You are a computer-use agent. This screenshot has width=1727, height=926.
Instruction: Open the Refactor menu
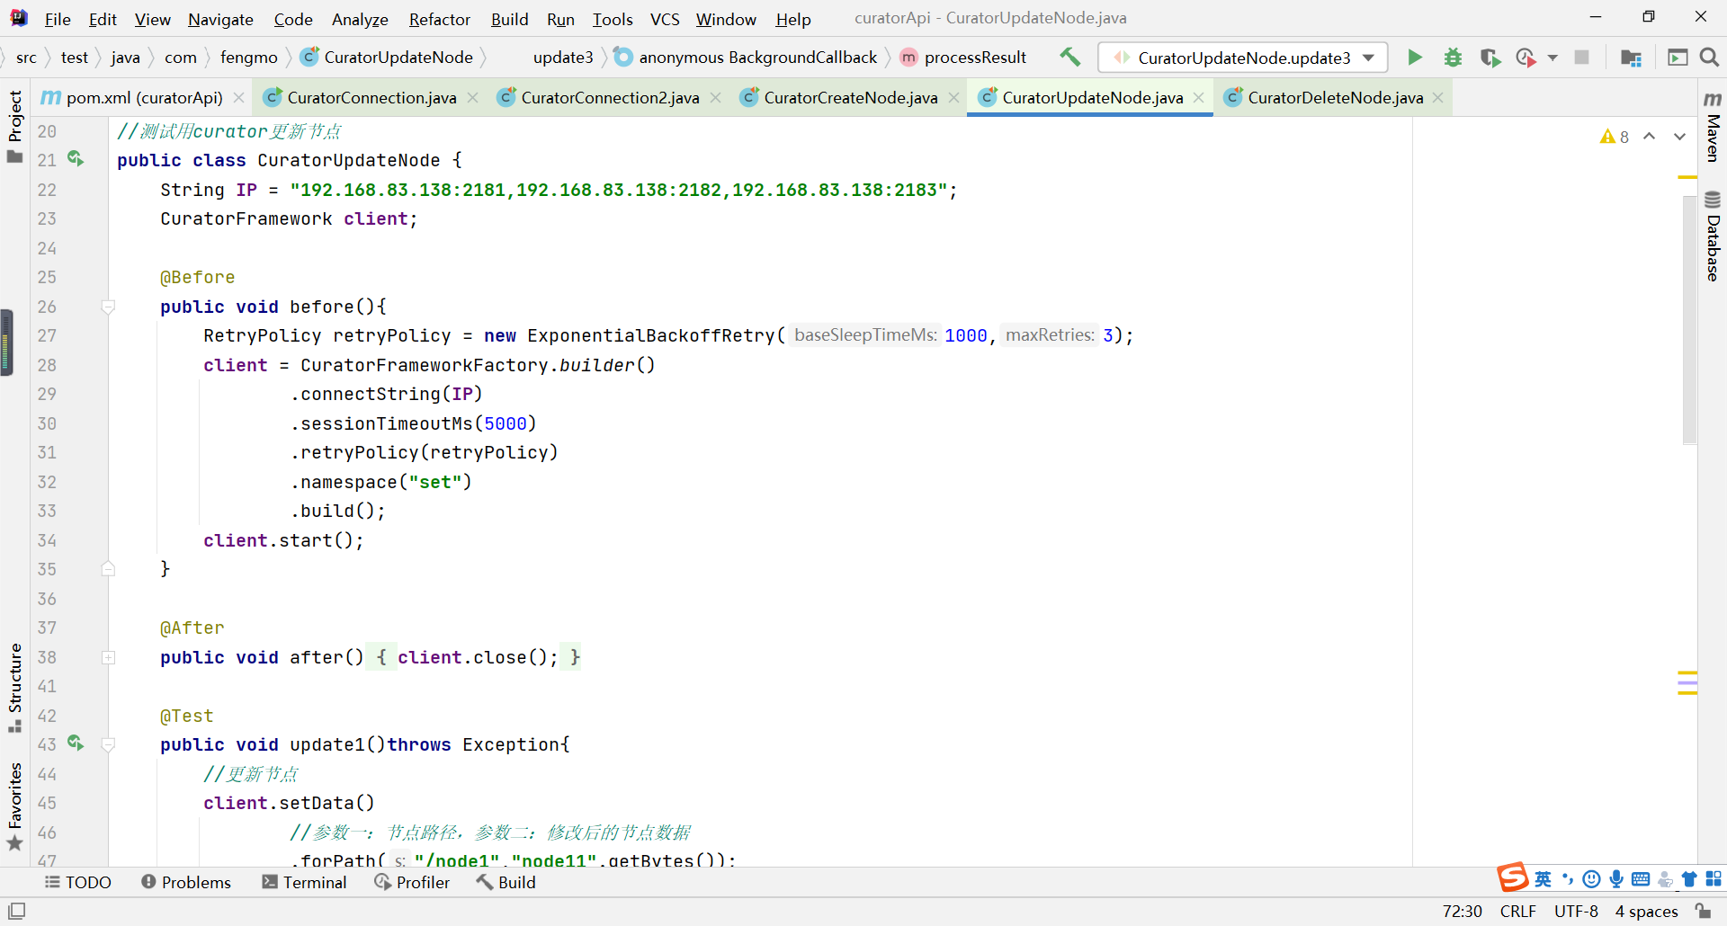(x=439, y=19)
